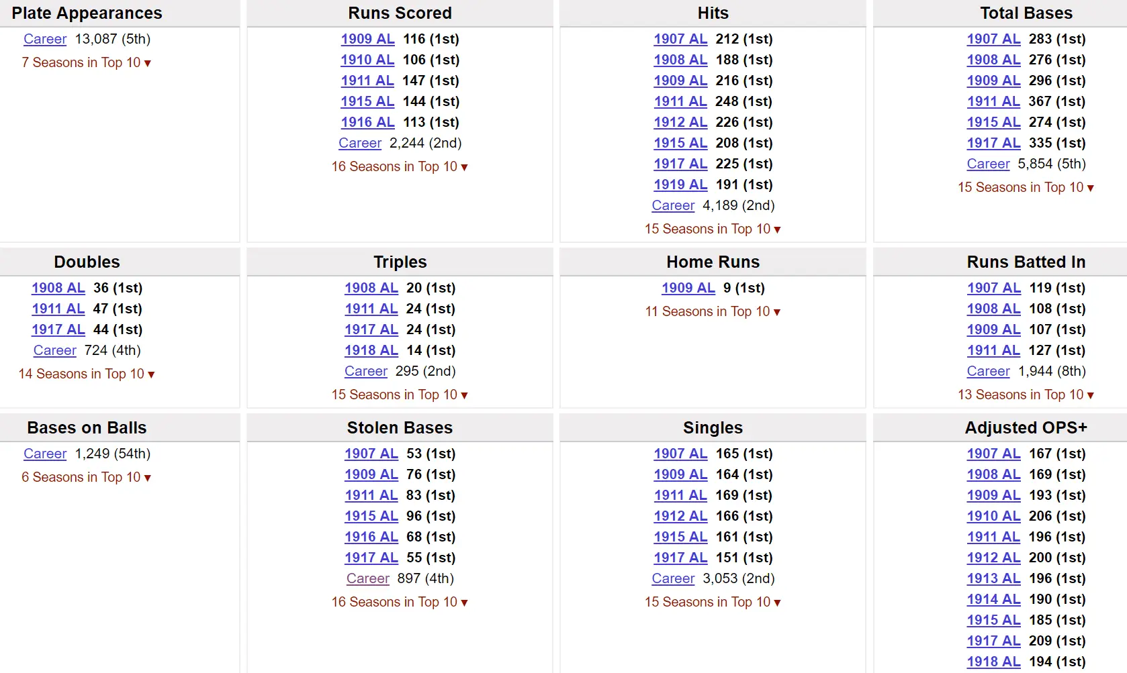Click 1917 AL link under Doubles
Image resolution: width=1127 pixels, height=673 pixels.
pos(58,329)
